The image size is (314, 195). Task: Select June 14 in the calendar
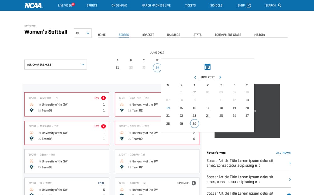[x=168, y=108]
